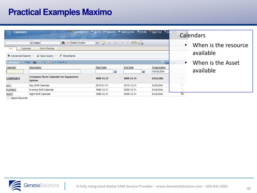Click Advanced Search

(x=21, y=56)
